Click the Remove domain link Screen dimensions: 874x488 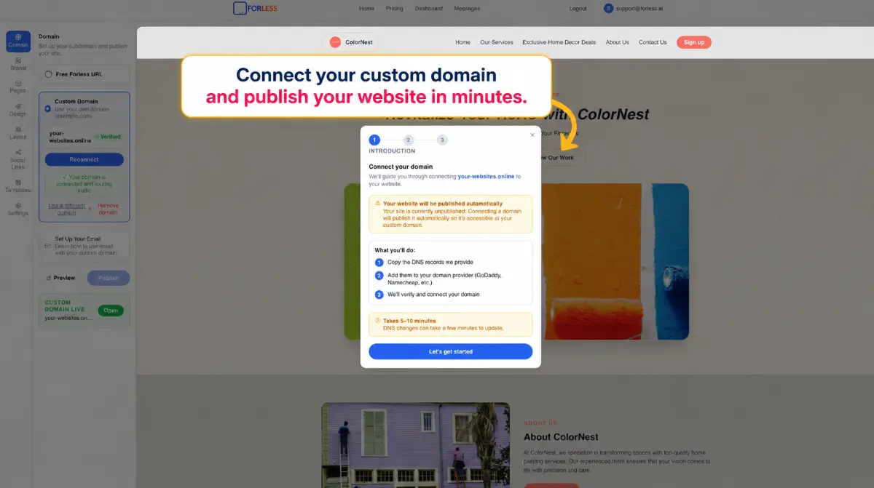click(x=108, y=209)
